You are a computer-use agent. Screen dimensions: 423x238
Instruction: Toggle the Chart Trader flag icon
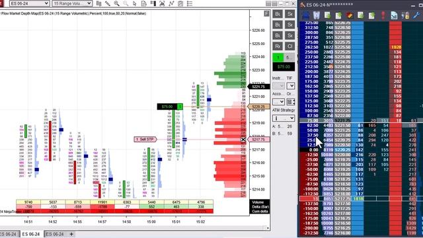153,3
